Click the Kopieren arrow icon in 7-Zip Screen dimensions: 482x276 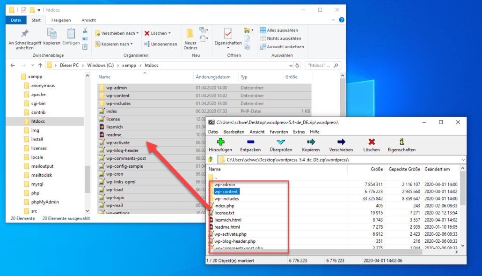point(310,142)
